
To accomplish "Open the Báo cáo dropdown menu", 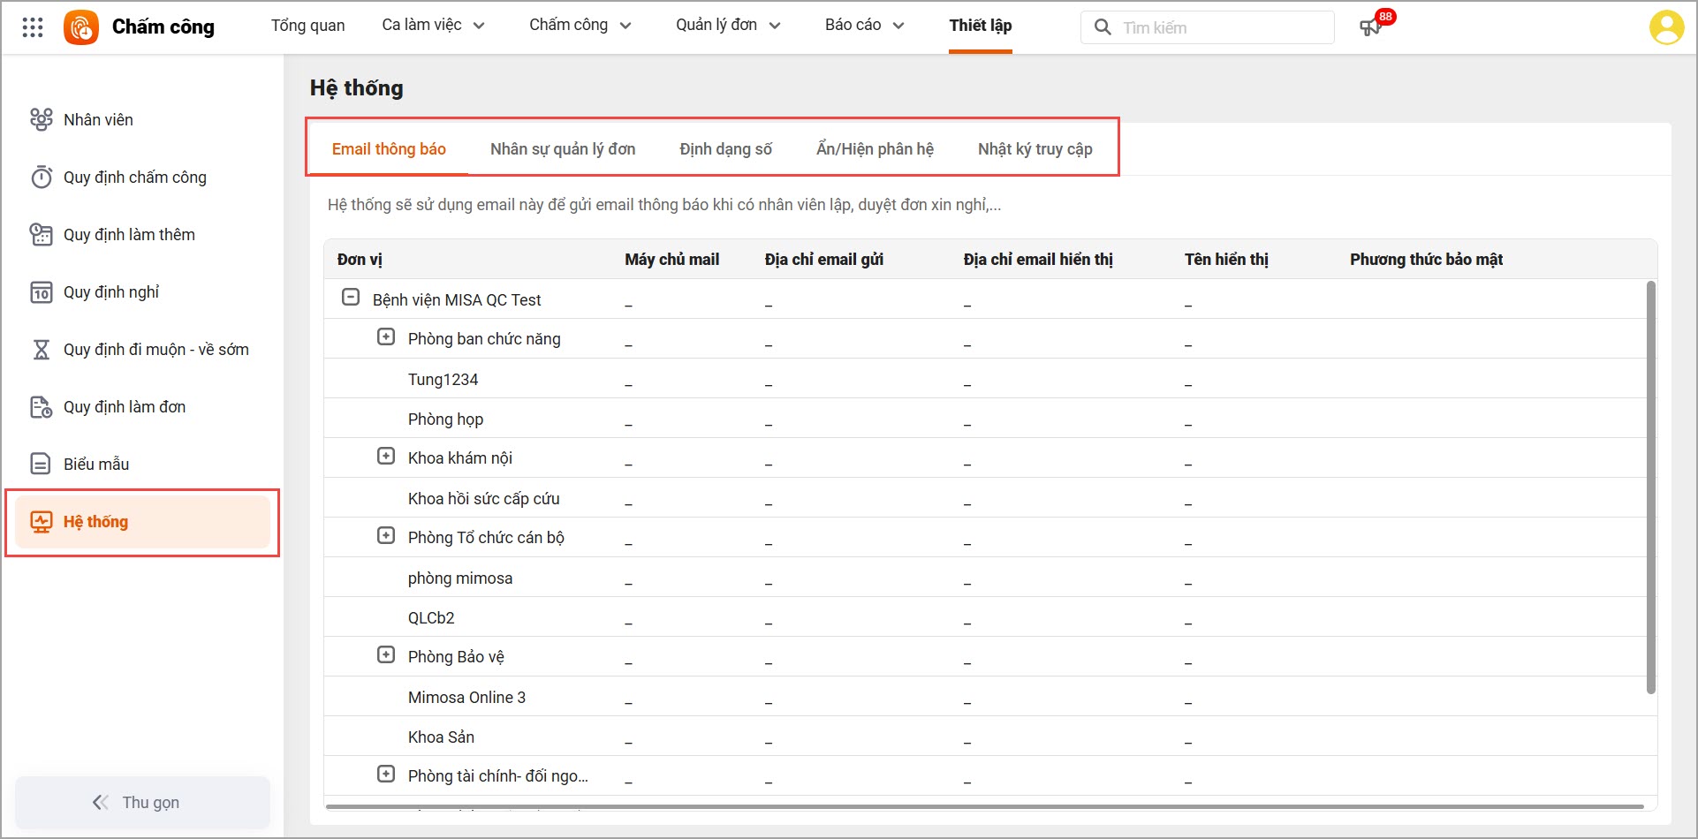I will pos(864,26).
